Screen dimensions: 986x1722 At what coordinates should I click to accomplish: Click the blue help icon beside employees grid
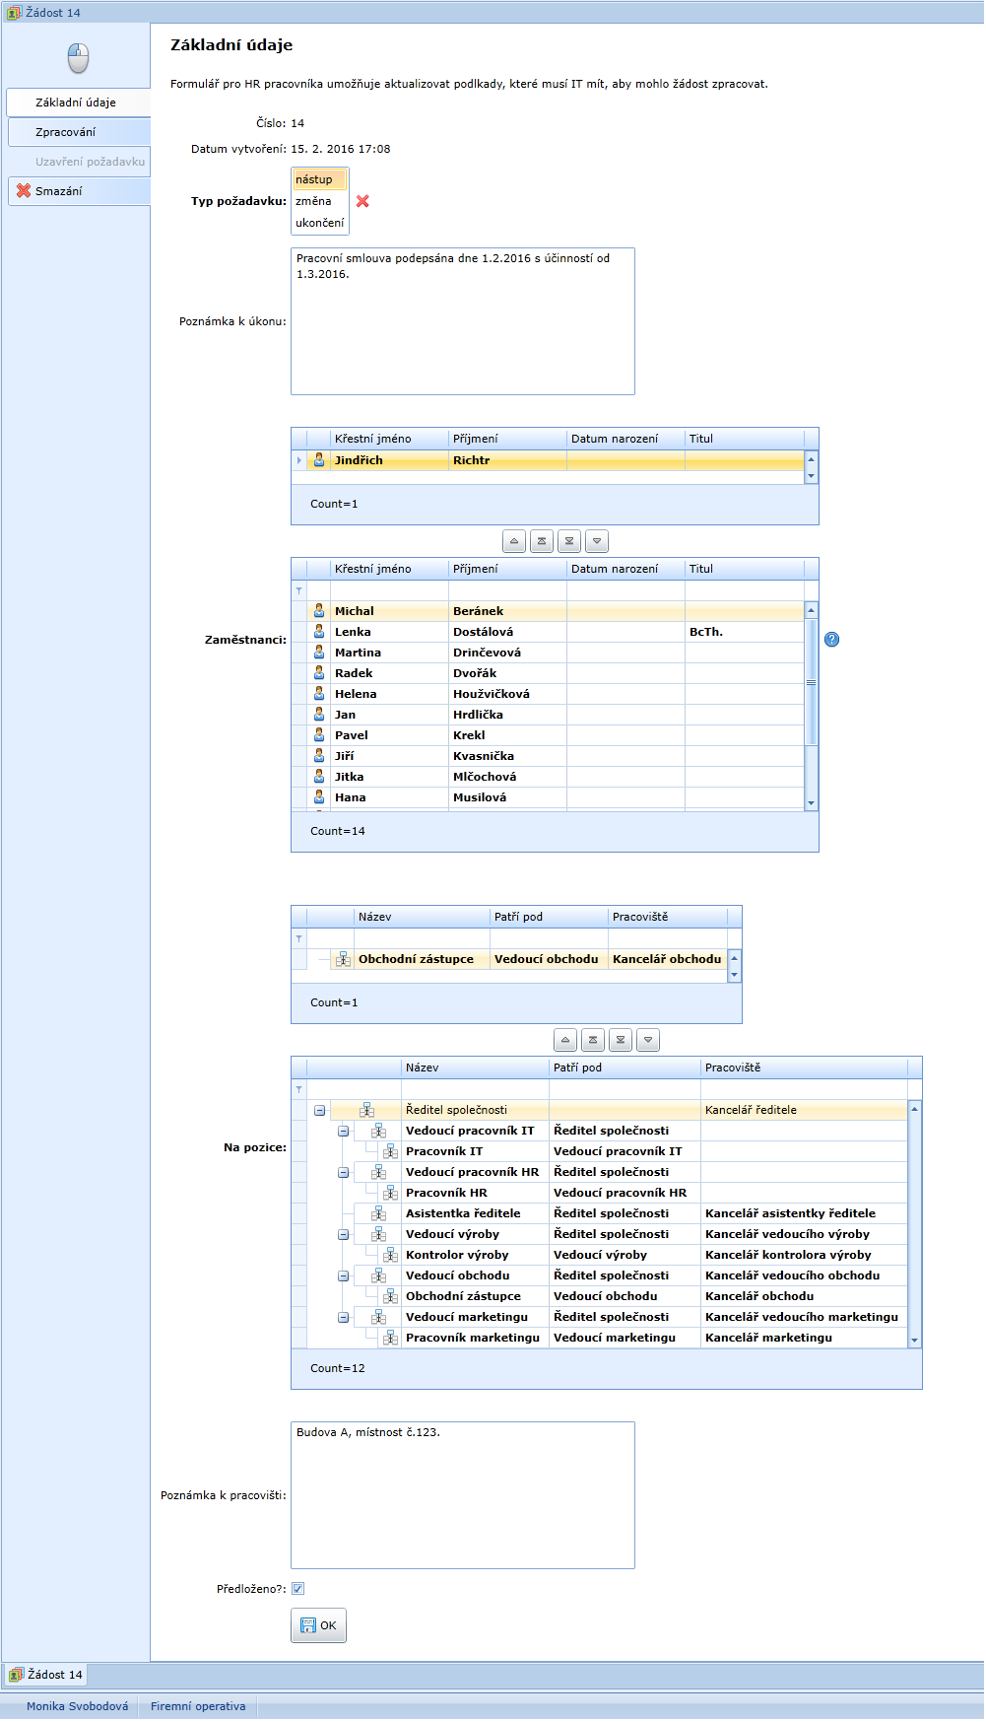(x=832, y=640)
